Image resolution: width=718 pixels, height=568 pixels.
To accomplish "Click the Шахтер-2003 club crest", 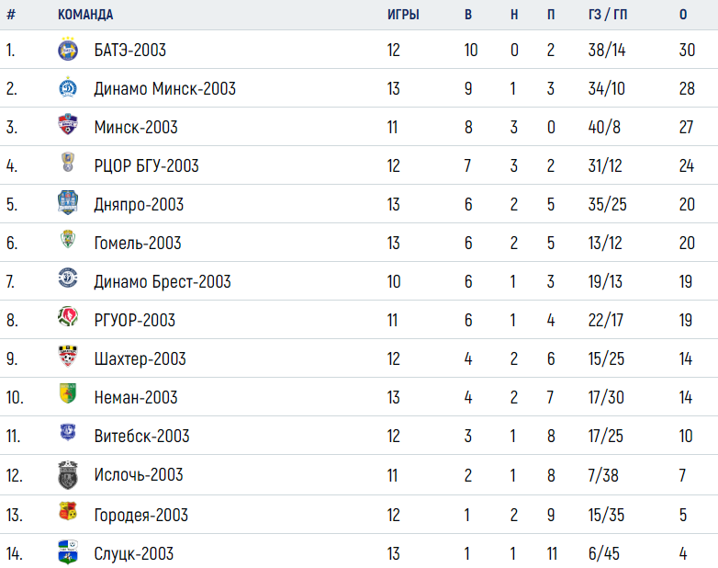I will (68, 357).
